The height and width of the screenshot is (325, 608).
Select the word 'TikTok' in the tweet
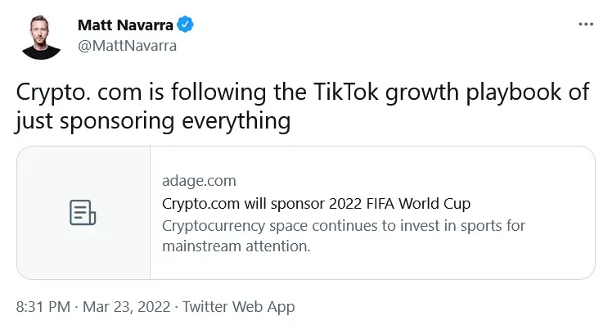[345, 93]
